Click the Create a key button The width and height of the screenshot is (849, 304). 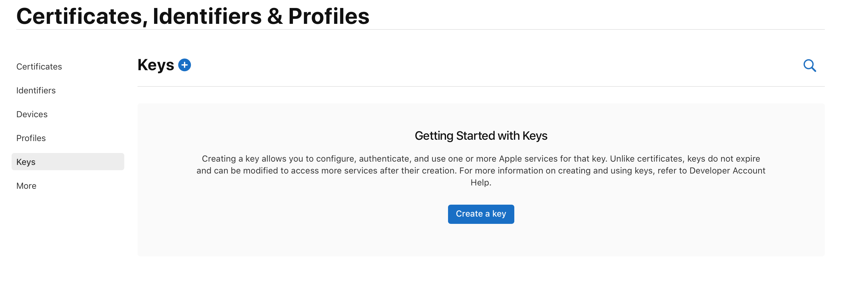pos(481,214)
